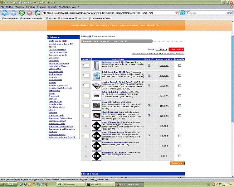
Task: Click Stampa le schede tecniche link
Action: click(82, 26)
